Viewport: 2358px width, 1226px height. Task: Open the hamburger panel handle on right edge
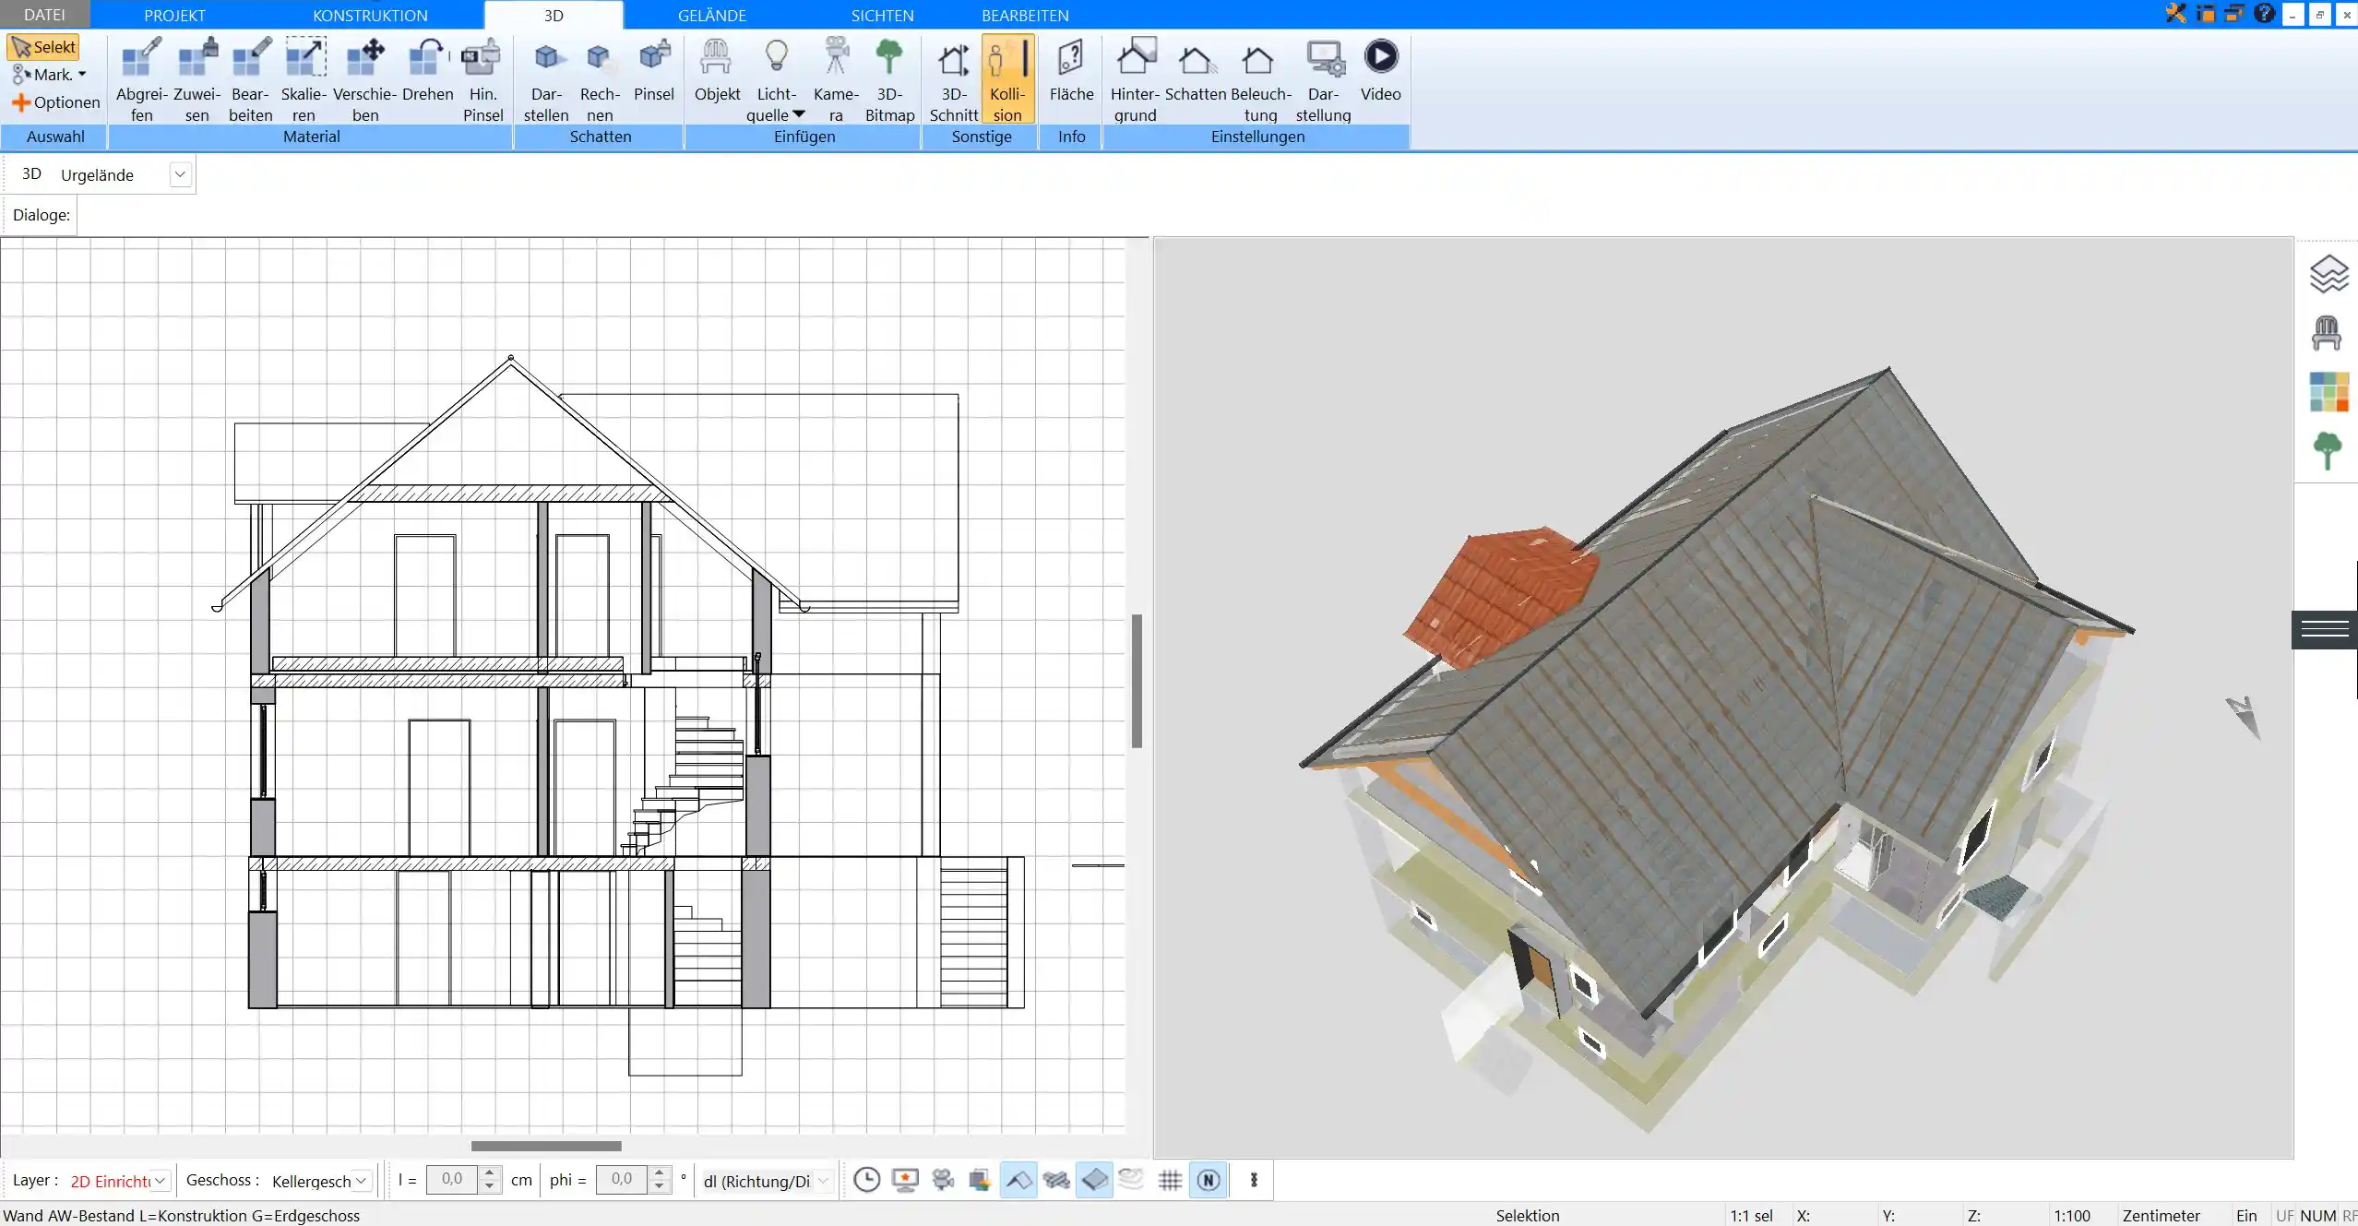pos(2325,629)
